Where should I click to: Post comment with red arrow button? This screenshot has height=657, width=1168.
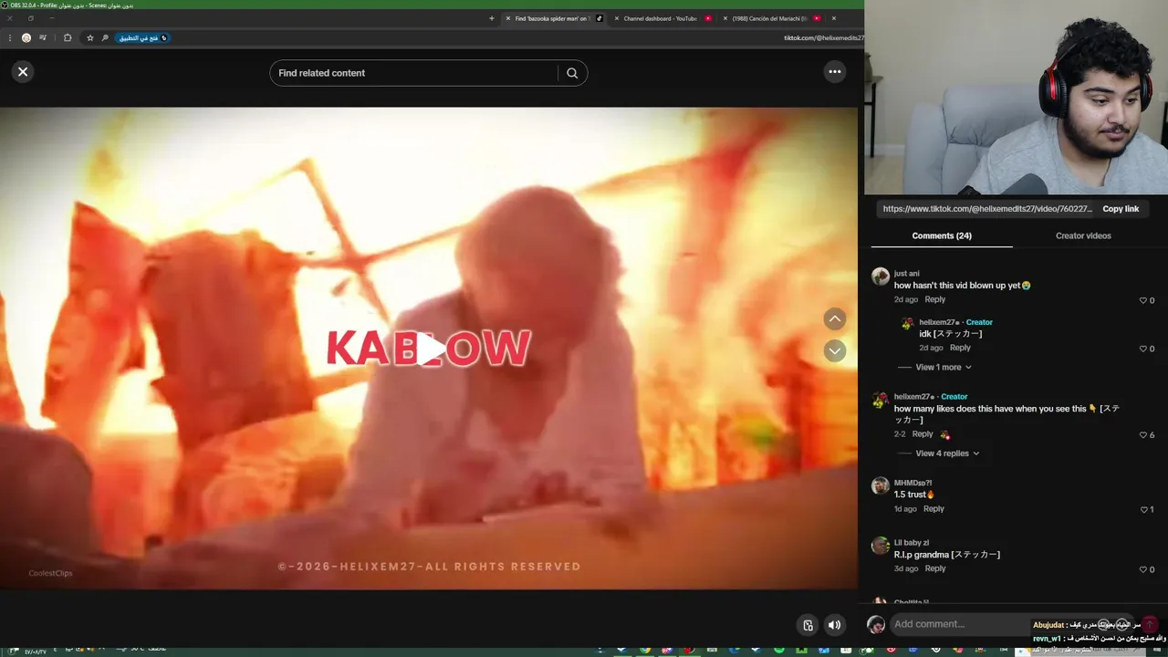(1150, 624)
